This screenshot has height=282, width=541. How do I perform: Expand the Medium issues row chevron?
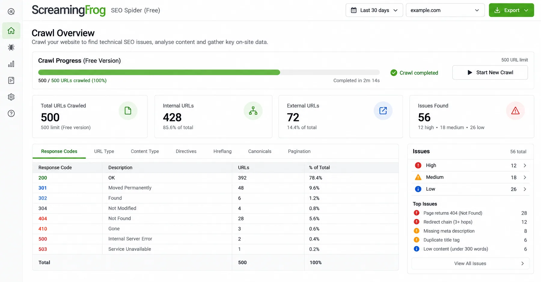pyautogui.click(x=525, y=177)
